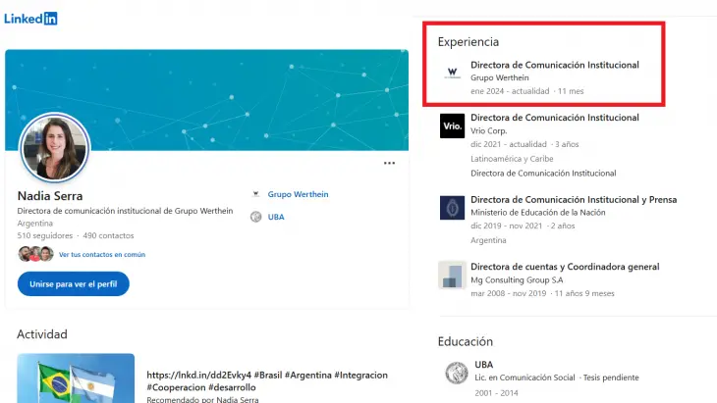Screen dimensions: 717x403
Task: Click 'dic 2021 - actualidad' date text
Action: click(509, 144)
